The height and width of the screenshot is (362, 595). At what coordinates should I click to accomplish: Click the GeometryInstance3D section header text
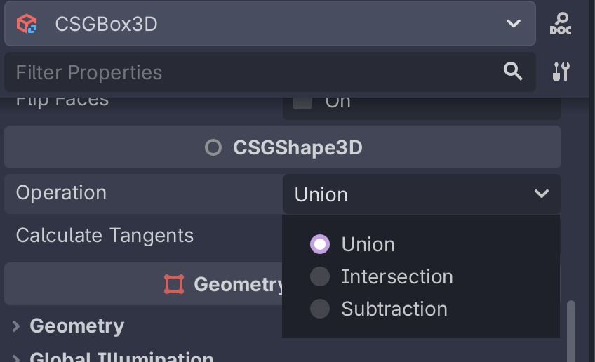point(239,284)
